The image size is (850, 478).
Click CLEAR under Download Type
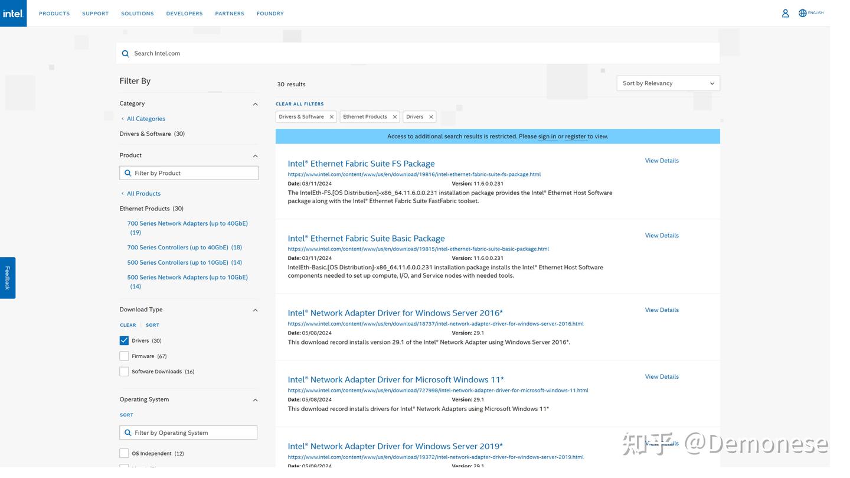(x=128, y=325)
